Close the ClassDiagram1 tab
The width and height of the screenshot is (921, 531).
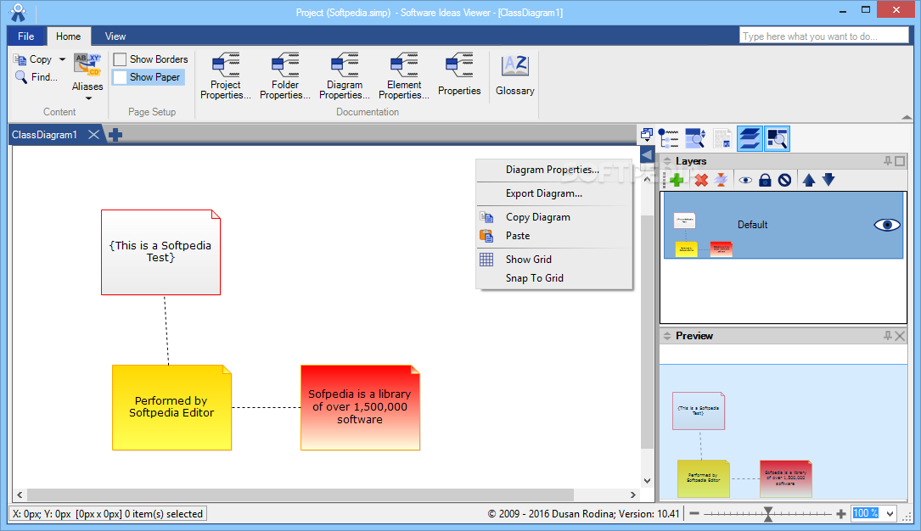pos(93,134)
